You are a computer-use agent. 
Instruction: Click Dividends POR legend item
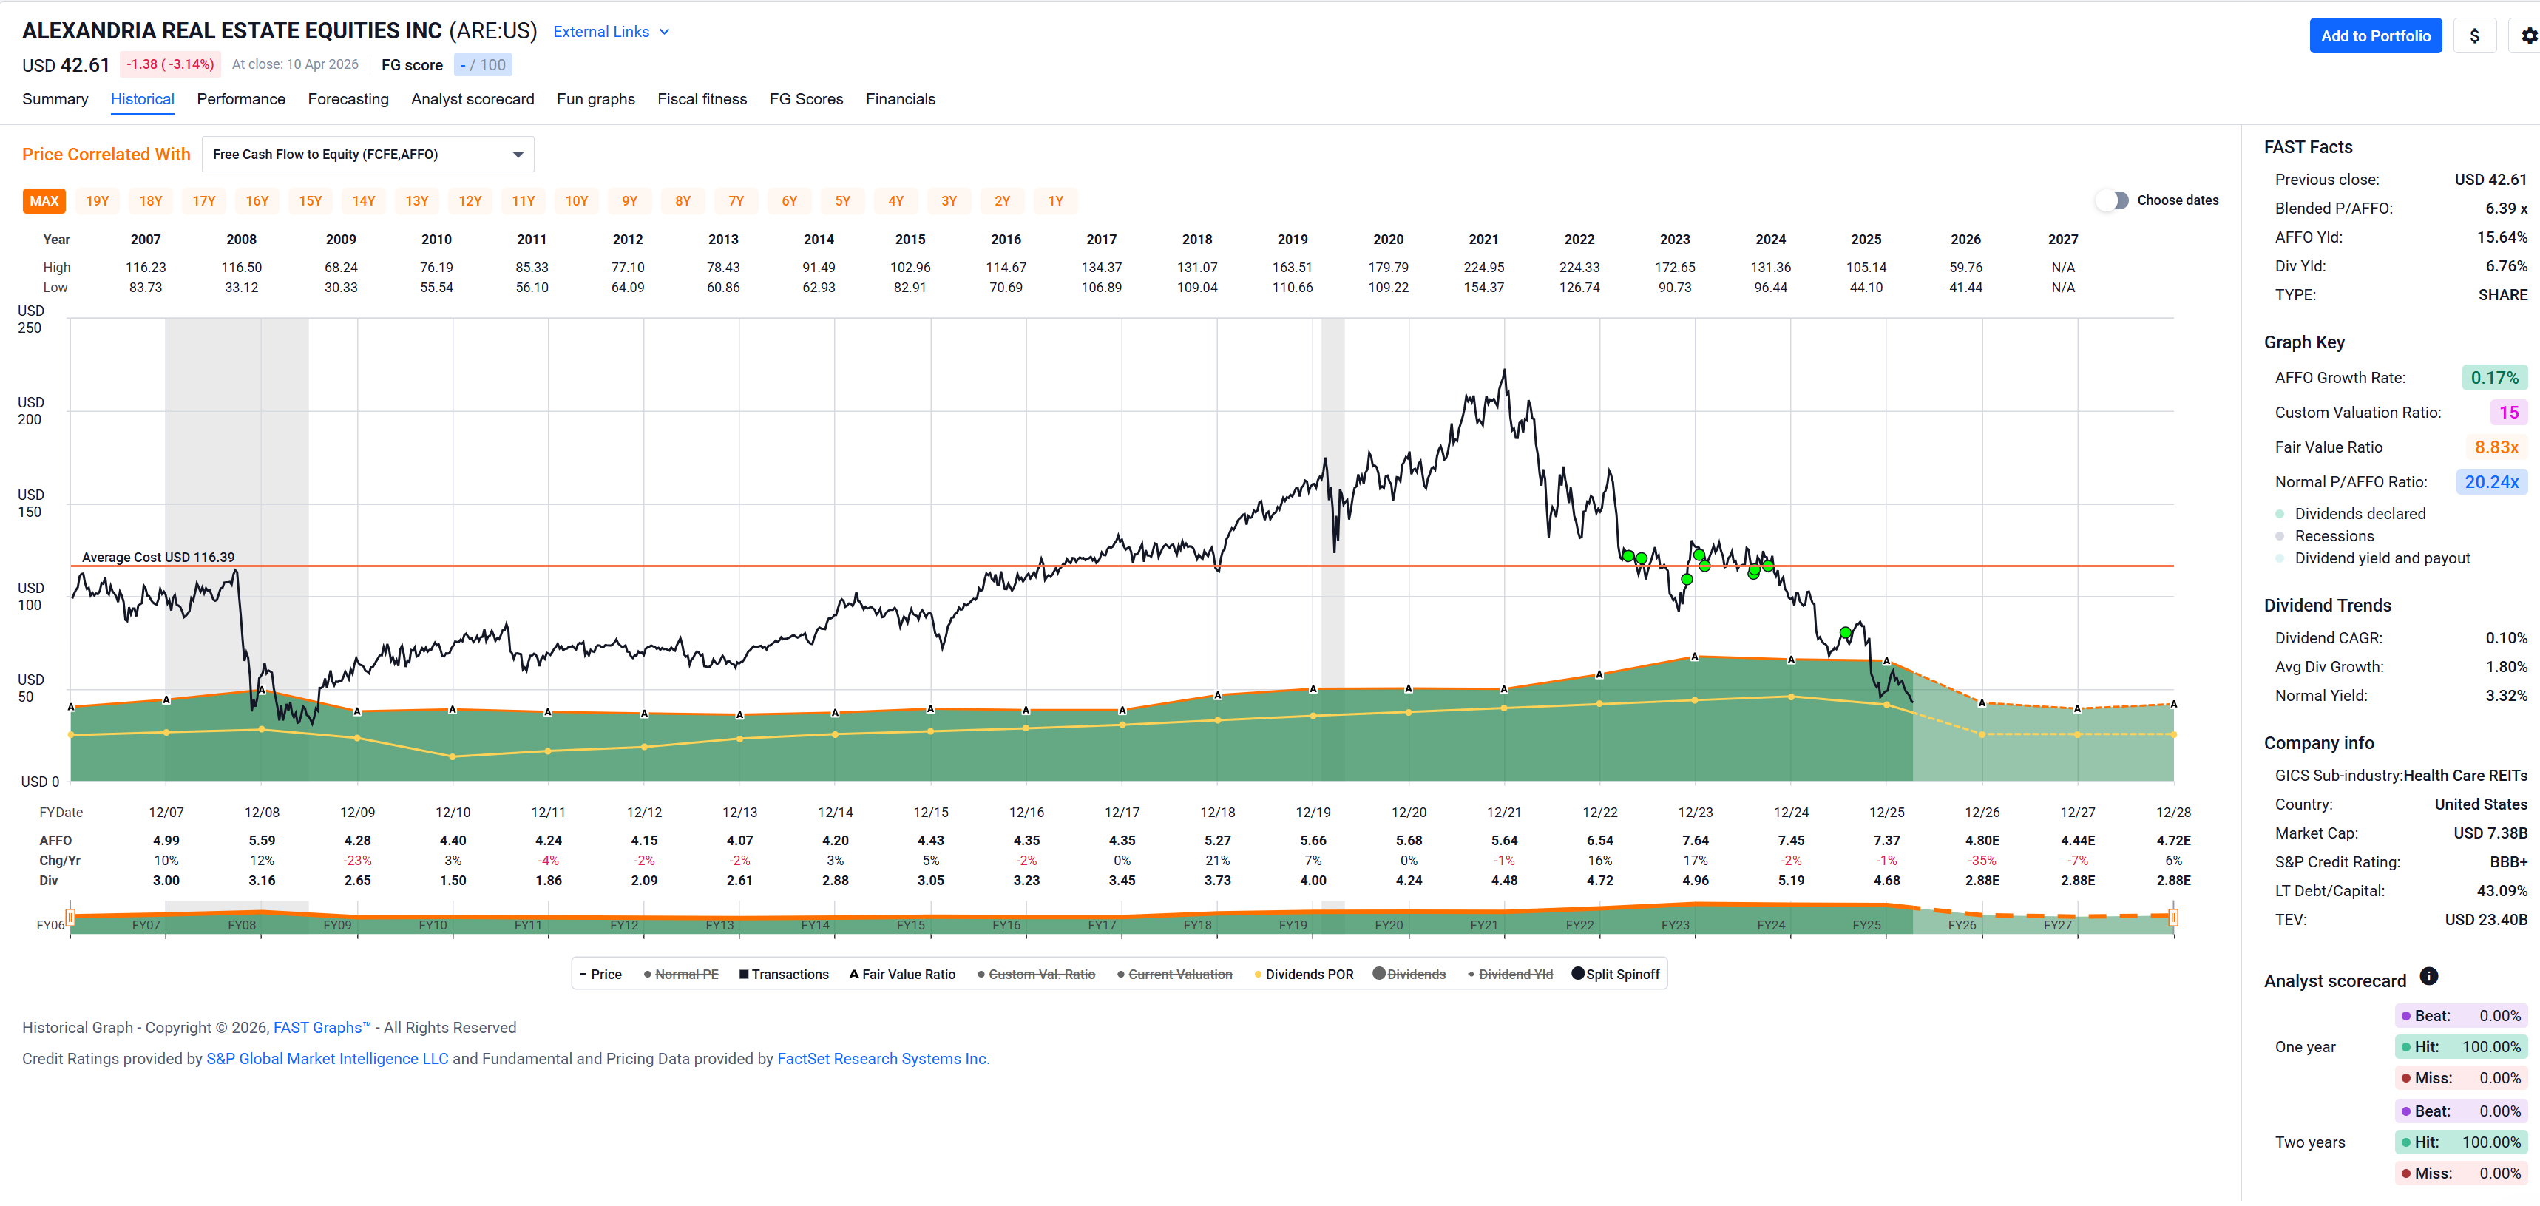point(1304,975)
